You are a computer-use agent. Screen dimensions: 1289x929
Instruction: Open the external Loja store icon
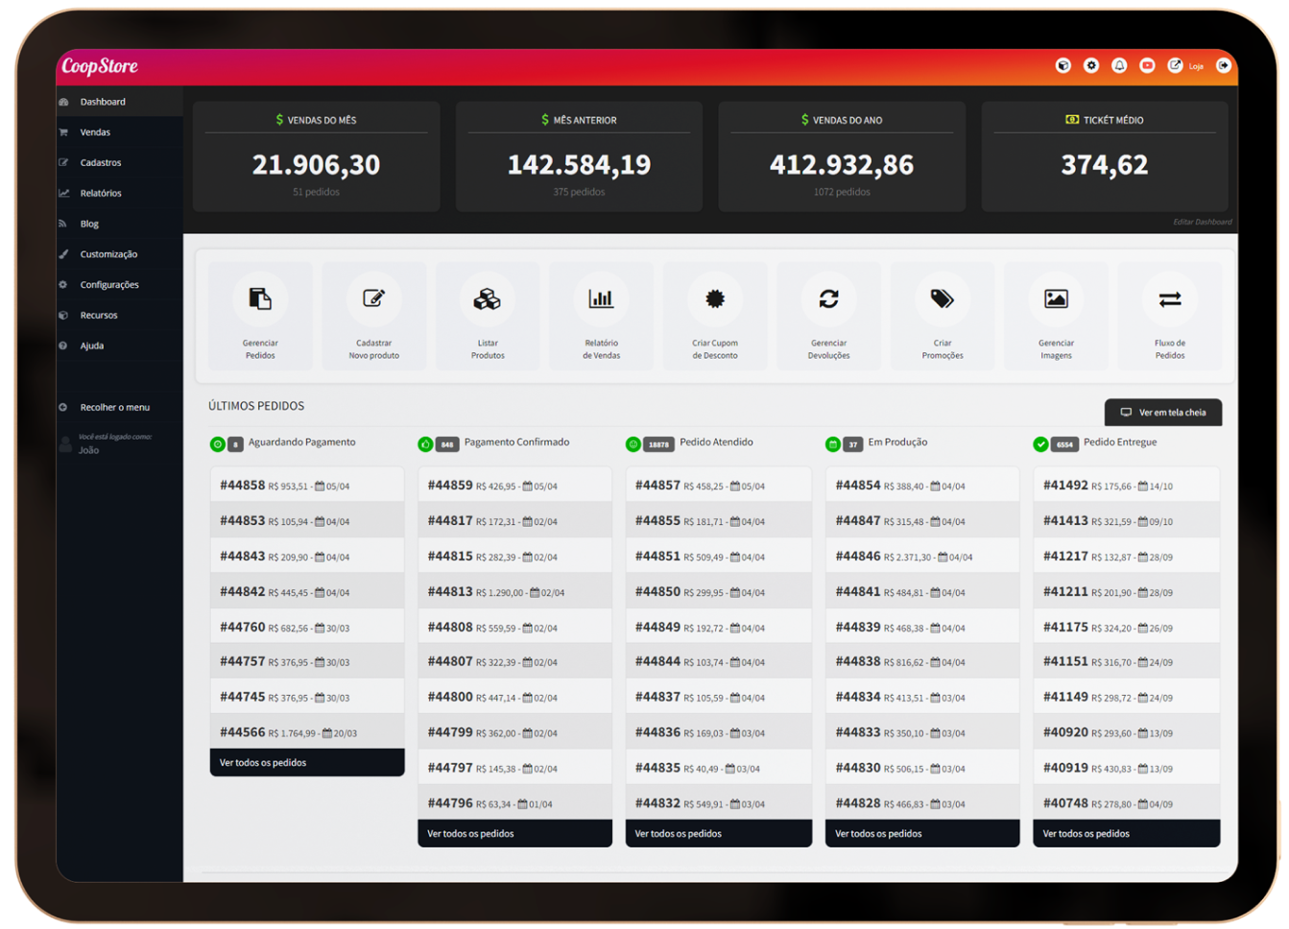pyautogui.click(x=1175, y=65)
